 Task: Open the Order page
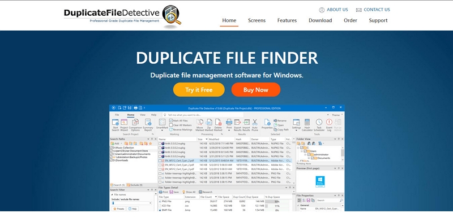point(350,20)
